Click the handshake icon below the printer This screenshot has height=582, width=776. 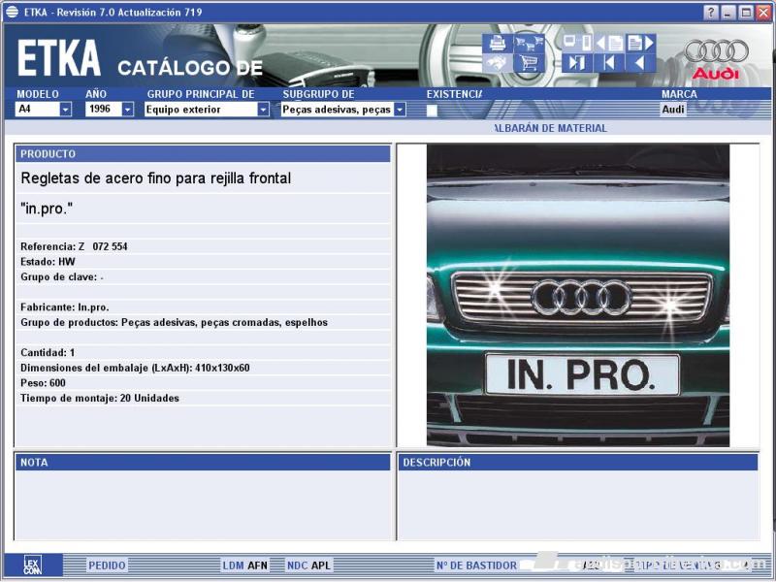[x=498, y=63]
